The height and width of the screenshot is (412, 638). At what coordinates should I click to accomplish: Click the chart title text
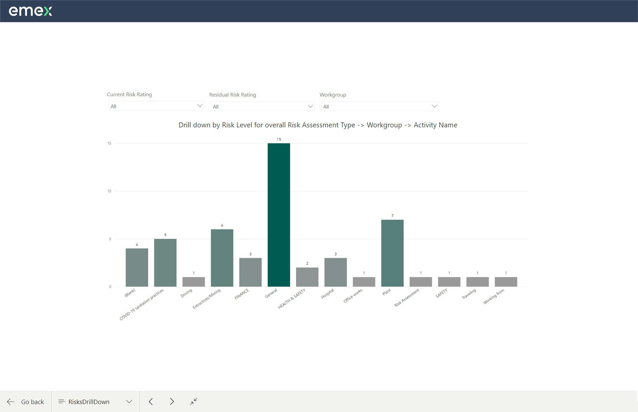(x=317, y=125)
